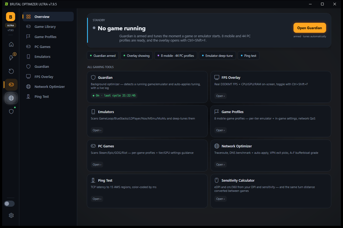Go to Game Profiles sidebar item

tap(48, 37)
